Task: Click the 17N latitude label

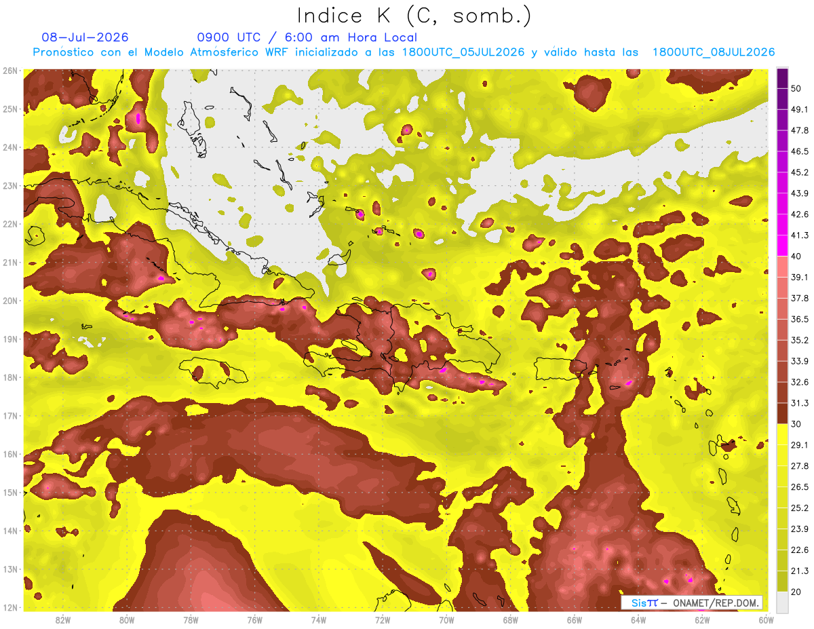Action: (10, 416)
